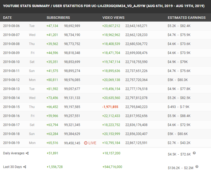Image resolution: width=211 pixels, height=174 pixels.
Task: Click earnings $4.9K - $79K
Action: 178,62
